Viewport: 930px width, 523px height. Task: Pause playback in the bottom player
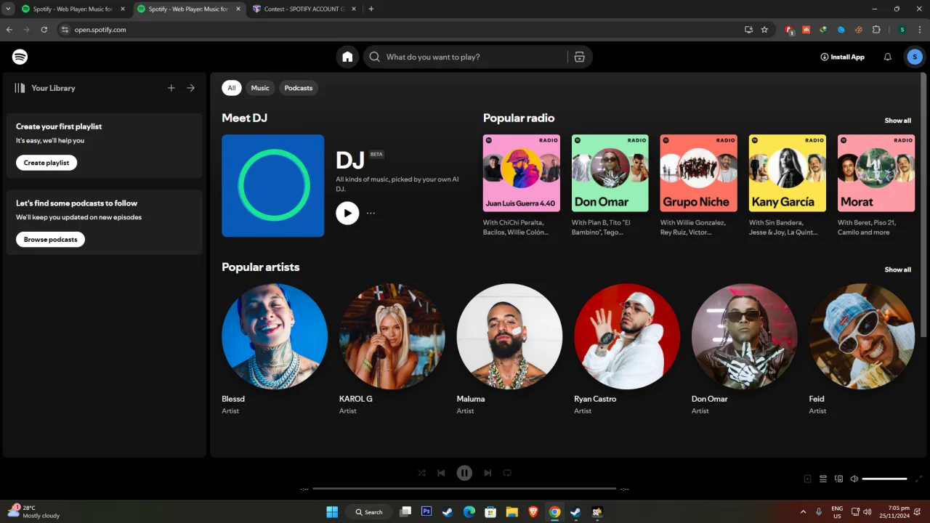[464, 473]
